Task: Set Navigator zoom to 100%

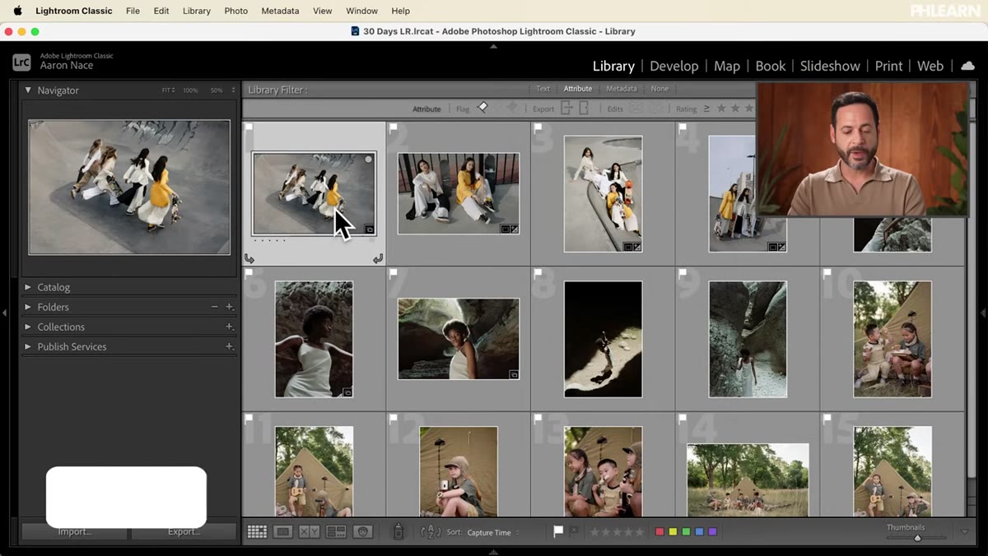Action: coord(190,90)
